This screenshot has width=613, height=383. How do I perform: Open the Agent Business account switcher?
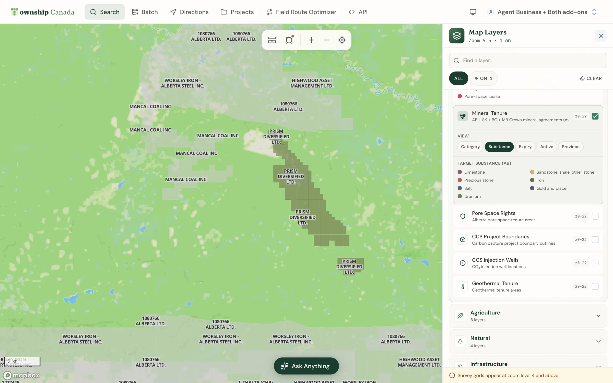542,12
